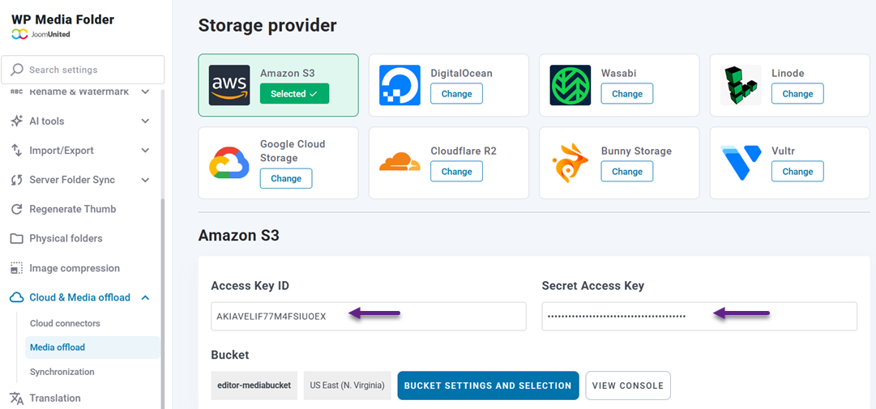Image resolution: width=876 pixels, height=409 pixels.
Task: Open the Translation menu item
Action: click(55, 398)
